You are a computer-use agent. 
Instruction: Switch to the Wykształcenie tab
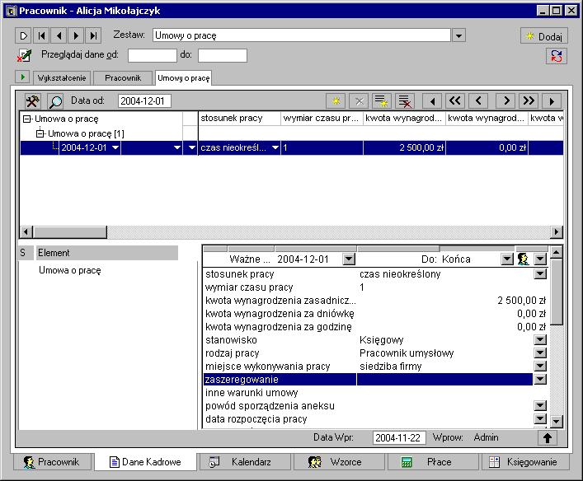pyautogui.click(x=62, y=78)
